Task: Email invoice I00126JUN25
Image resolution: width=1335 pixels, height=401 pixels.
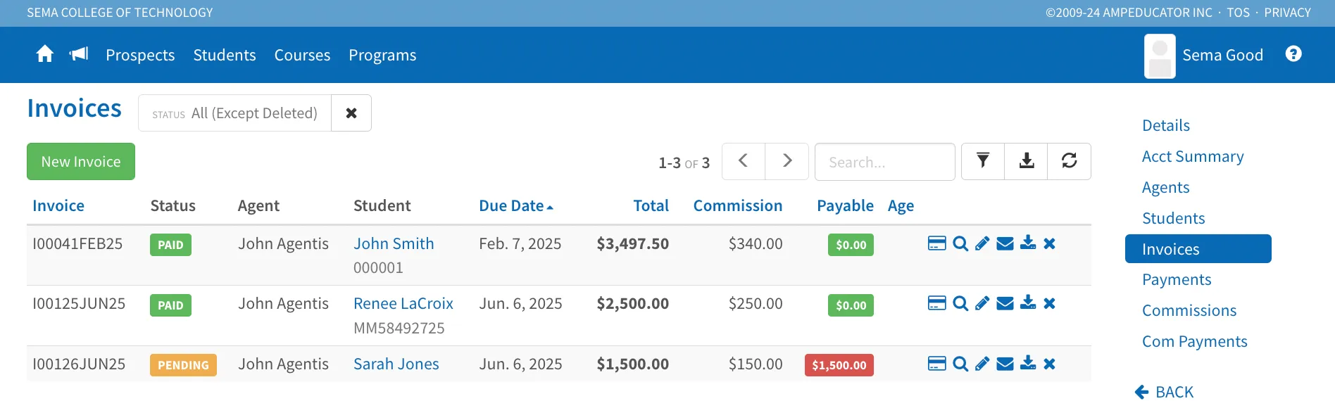Action: 1005,364
